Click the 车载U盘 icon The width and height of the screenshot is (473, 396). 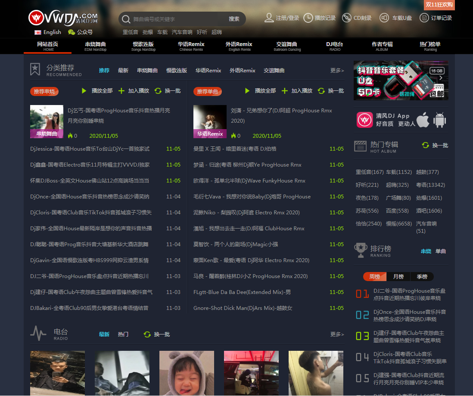click(384, 18)
